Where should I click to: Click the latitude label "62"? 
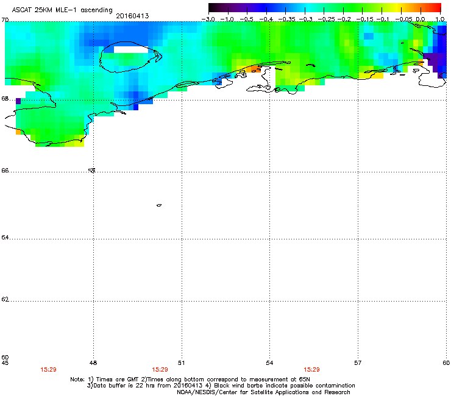[x=5, y=300]
